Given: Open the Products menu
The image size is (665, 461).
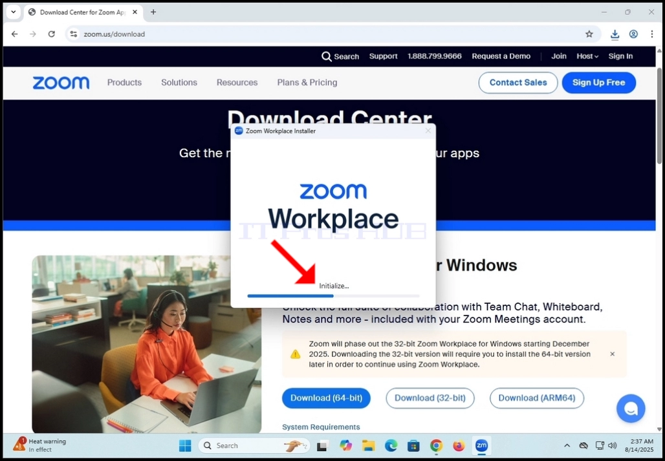Looking at the screenshot, I should (124, 82).
